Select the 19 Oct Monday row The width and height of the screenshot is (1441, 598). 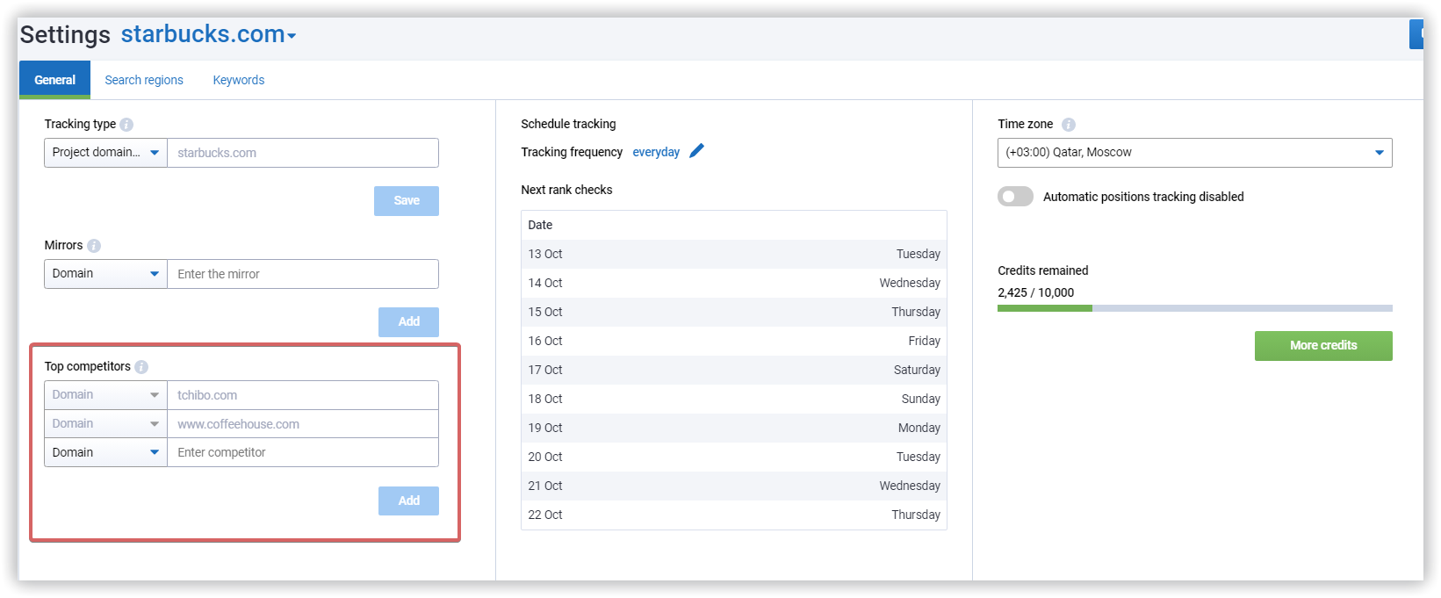[734, 429]
